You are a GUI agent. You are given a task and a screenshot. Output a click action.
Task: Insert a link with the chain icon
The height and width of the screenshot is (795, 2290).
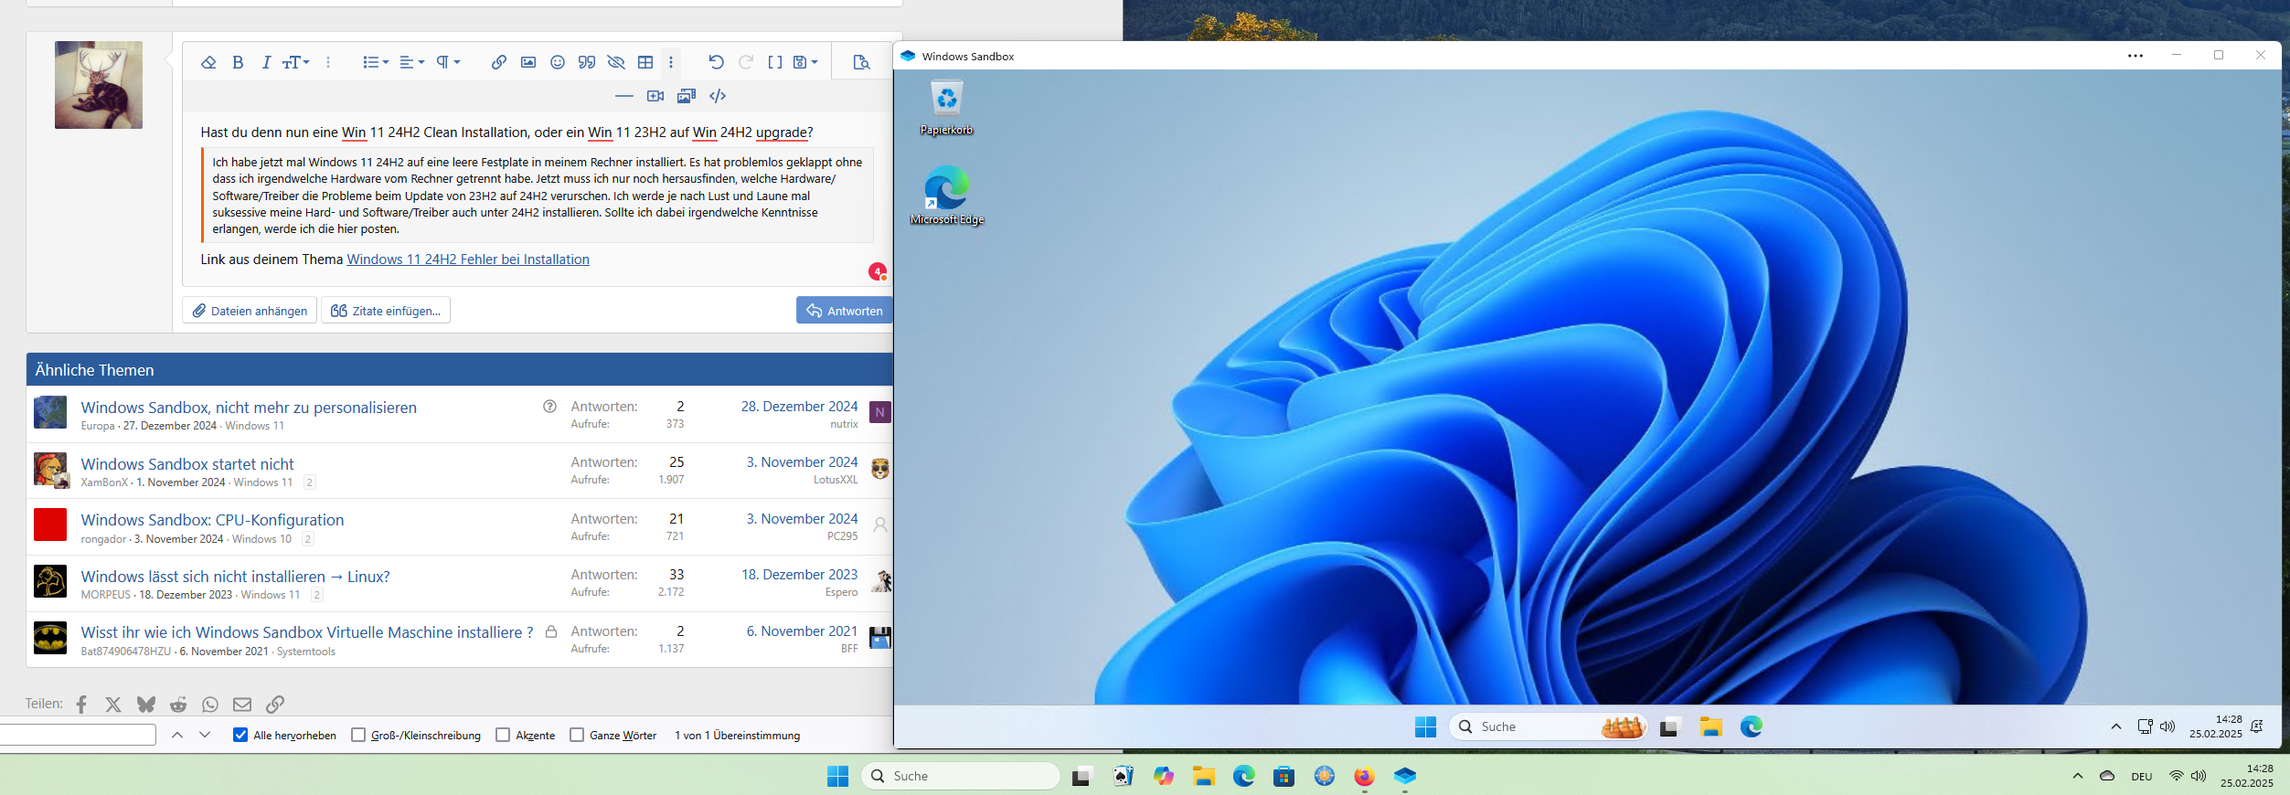point(498,62)
